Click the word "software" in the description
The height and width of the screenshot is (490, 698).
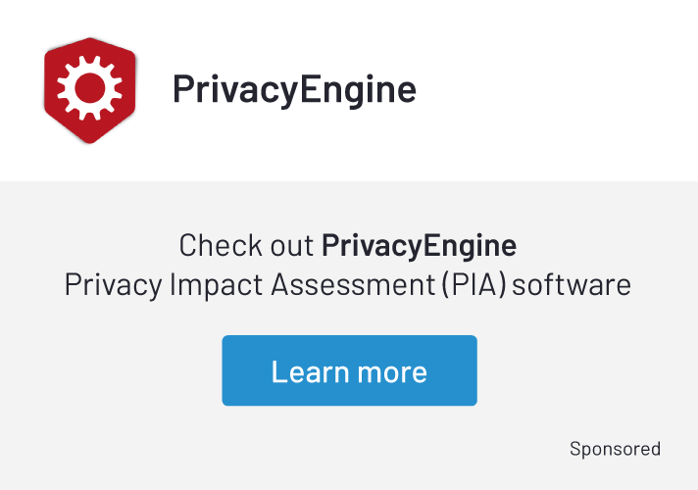(x=572, y=285)
